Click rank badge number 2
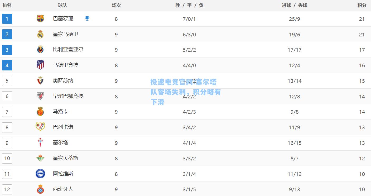The width and height of the screenshot is (371, 196). 7,34
